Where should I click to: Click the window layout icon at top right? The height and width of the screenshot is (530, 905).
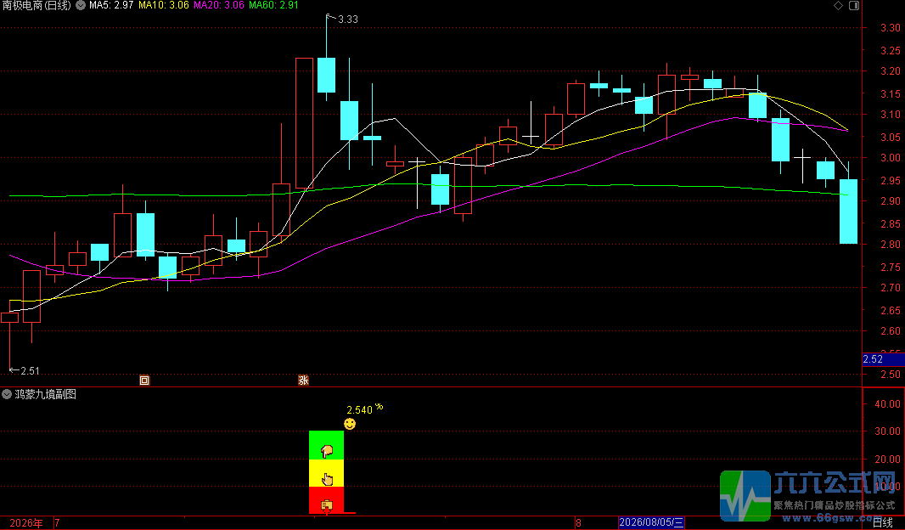(x=854, y=5)
